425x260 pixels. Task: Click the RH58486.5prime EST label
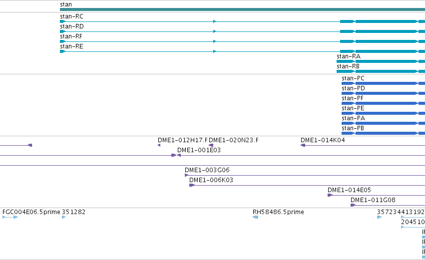(x=278, y=212)
